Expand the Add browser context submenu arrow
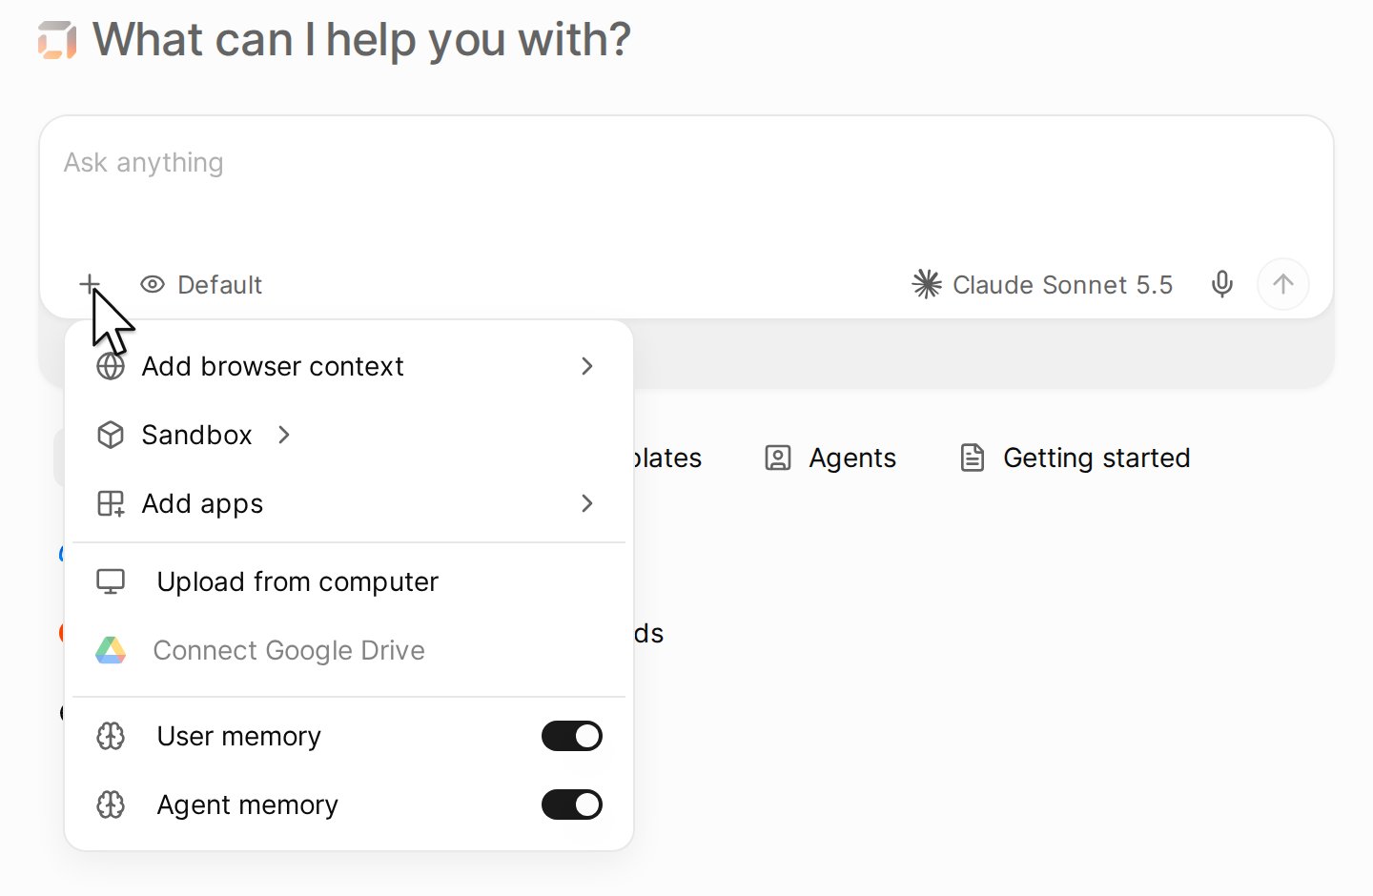Screen dimensions: 1373x896 point(587,366)
